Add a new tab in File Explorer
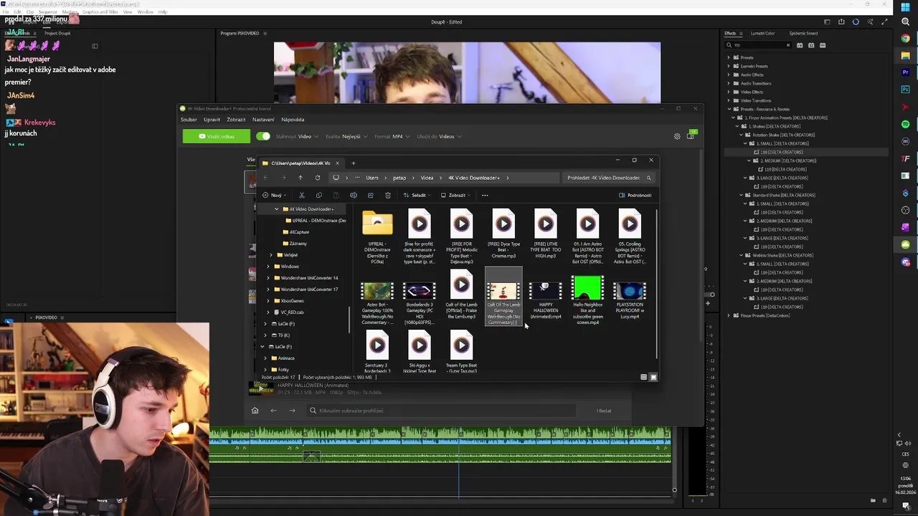This screenshot has width=918, height=516. [x=353, y=163]
